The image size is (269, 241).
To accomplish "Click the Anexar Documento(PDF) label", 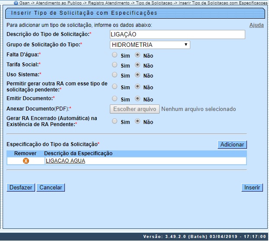I will tap(39, 109).
